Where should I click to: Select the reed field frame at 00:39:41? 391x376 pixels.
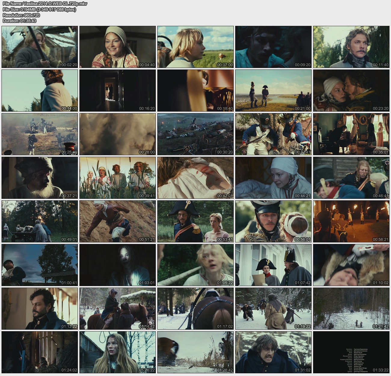point(118,178)
